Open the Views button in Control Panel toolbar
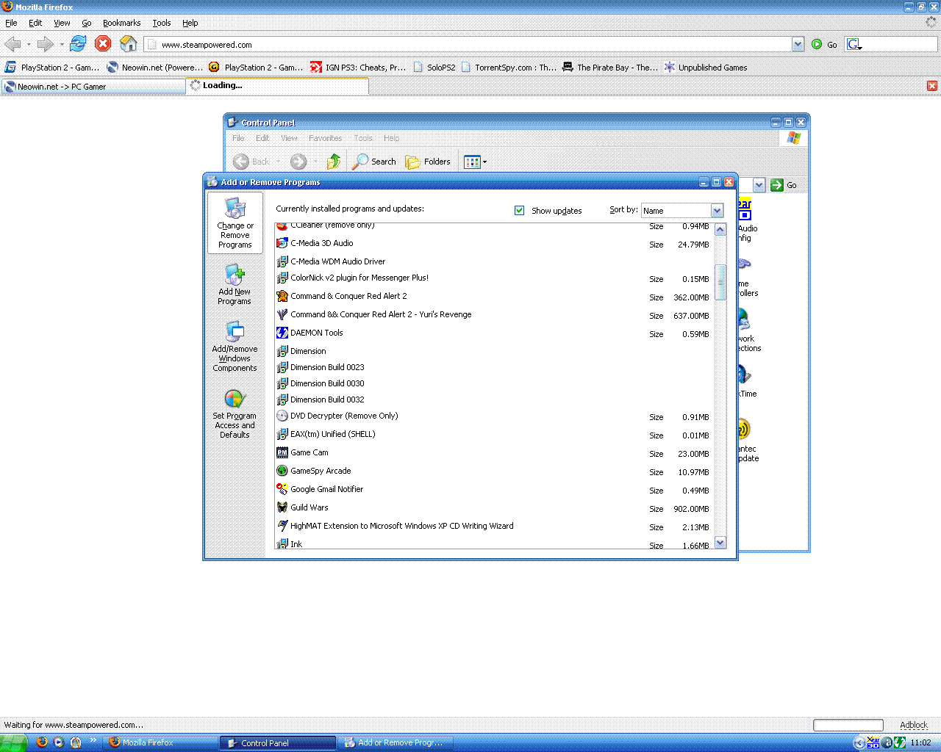 tap(475, 162)
